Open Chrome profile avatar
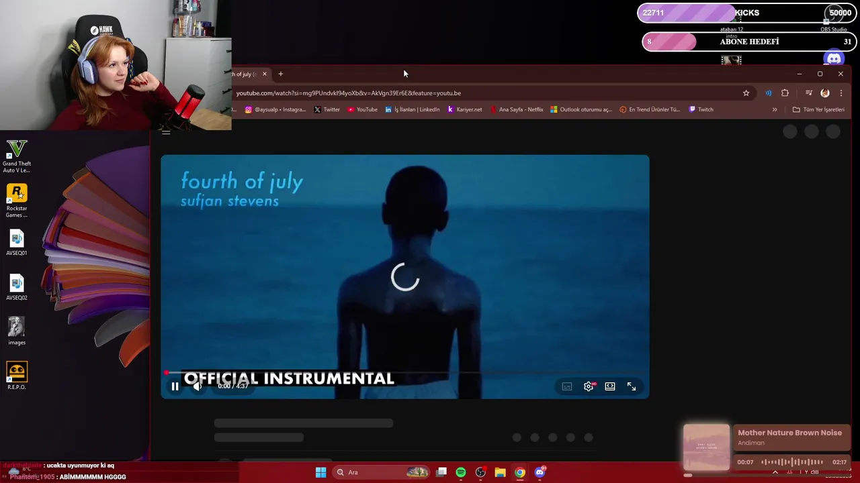This screenshot has width=860, height=483. (825, 93)
